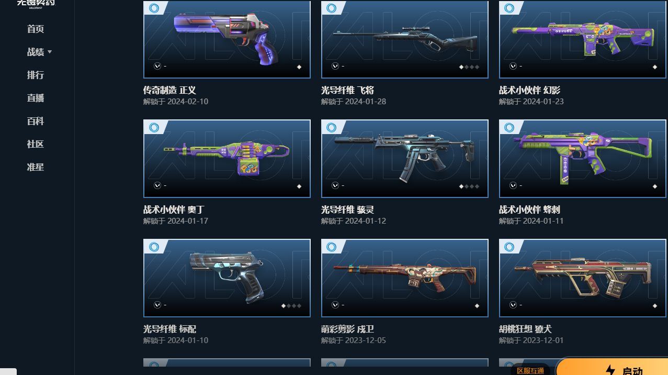Open the 萌彩剪影 戍卫 weapon thumbnail
The image size is (668, 375).
pyautogui.click(x=405, y=278)
